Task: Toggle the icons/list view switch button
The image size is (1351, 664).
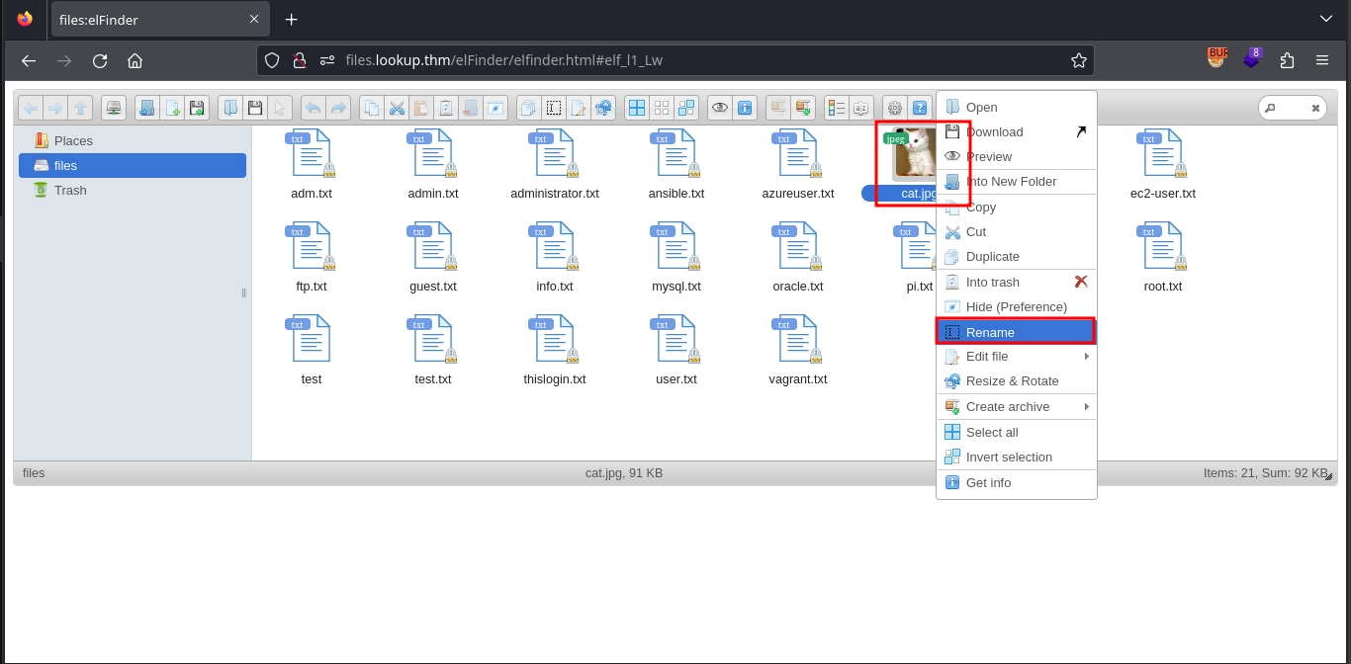Action: click(837, 108)
